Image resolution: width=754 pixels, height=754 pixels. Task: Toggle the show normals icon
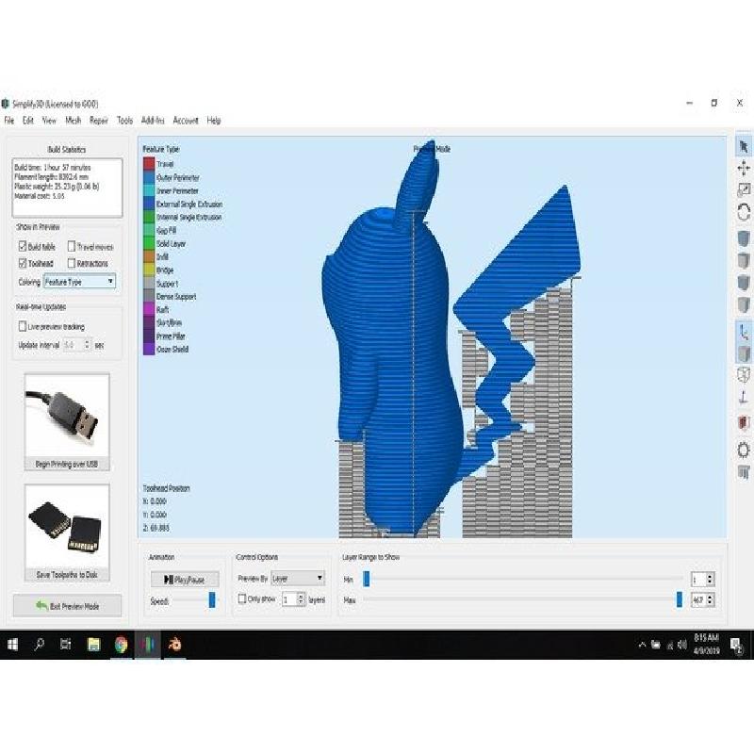(744, 397)
